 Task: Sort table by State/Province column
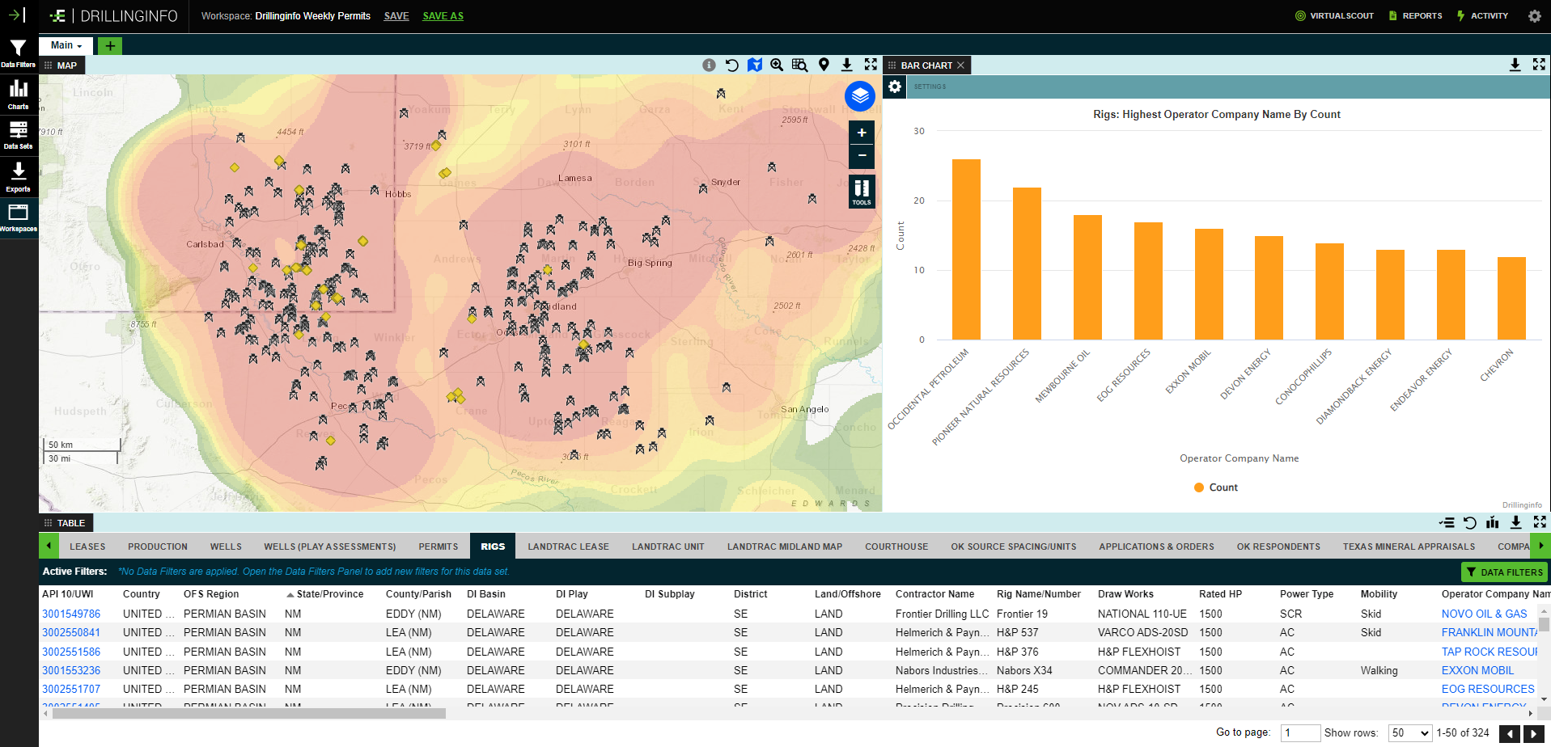point(329,594)
